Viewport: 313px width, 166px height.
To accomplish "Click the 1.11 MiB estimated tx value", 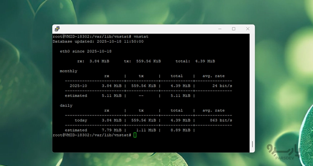I will [x=146, y=130].
